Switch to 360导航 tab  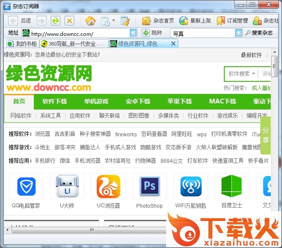coord(73,44)
